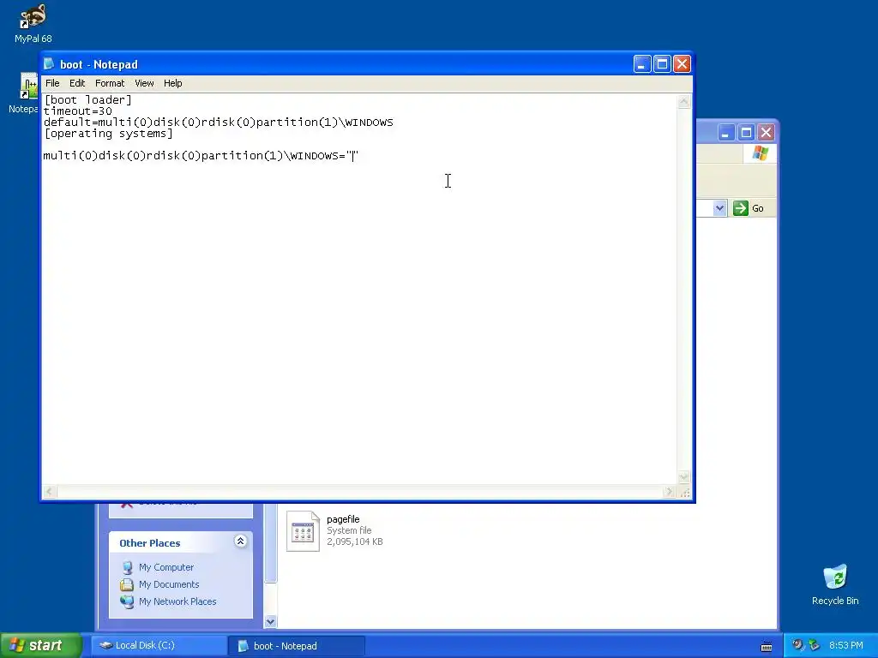This screenshot has height=658, width=878.
Task: Close the Local Disk Explorer window
Action: click(766, 133)
